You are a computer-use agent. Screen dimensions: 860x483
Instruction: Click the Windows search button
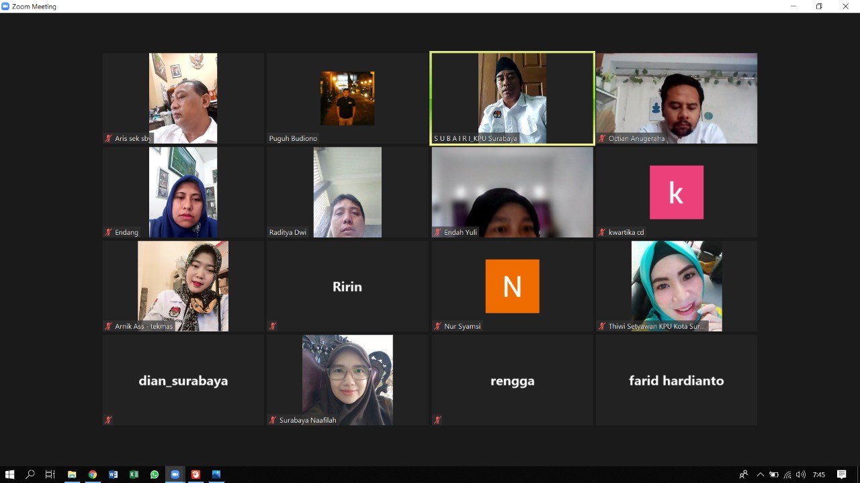click(x=30, y=474)
